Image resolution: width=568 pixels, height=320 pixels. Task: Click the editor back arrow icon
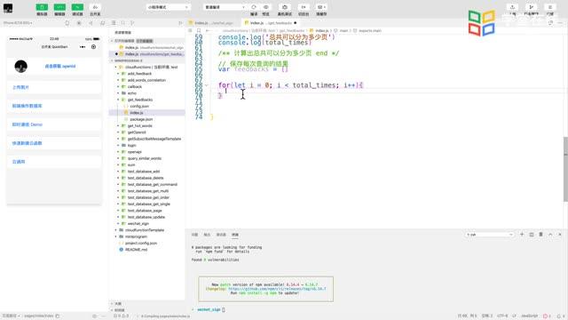[208, 31]
